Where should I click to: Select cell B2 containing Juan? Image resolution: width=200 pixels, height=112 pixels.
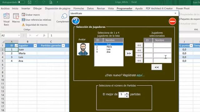click(x=27, y=49)
